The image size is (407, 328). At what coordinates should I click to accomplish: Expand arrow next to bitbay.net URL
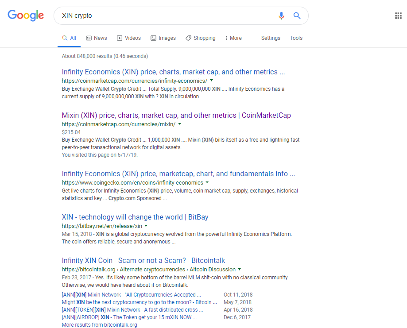coord(146,226)
